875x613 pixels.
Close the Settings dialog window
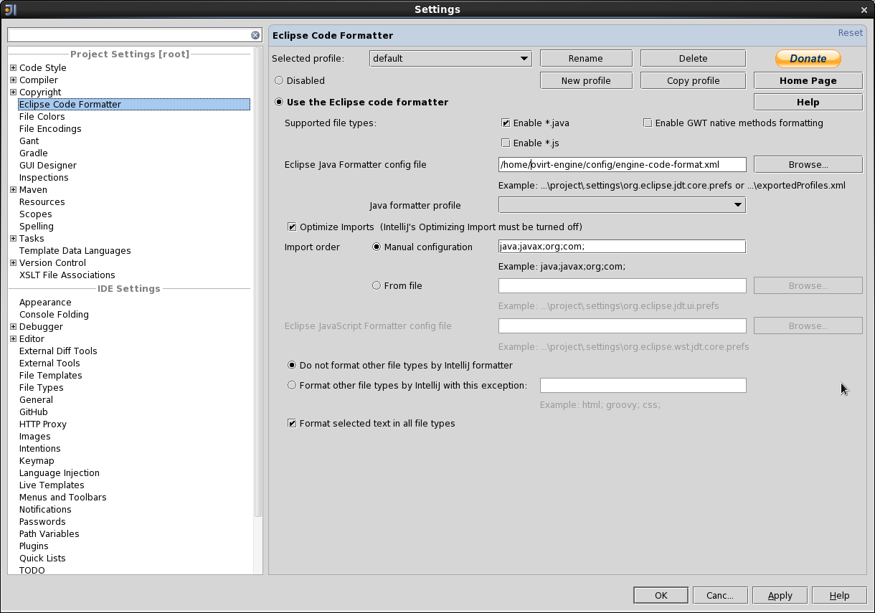pyautogui.click(x=864, y=10)
